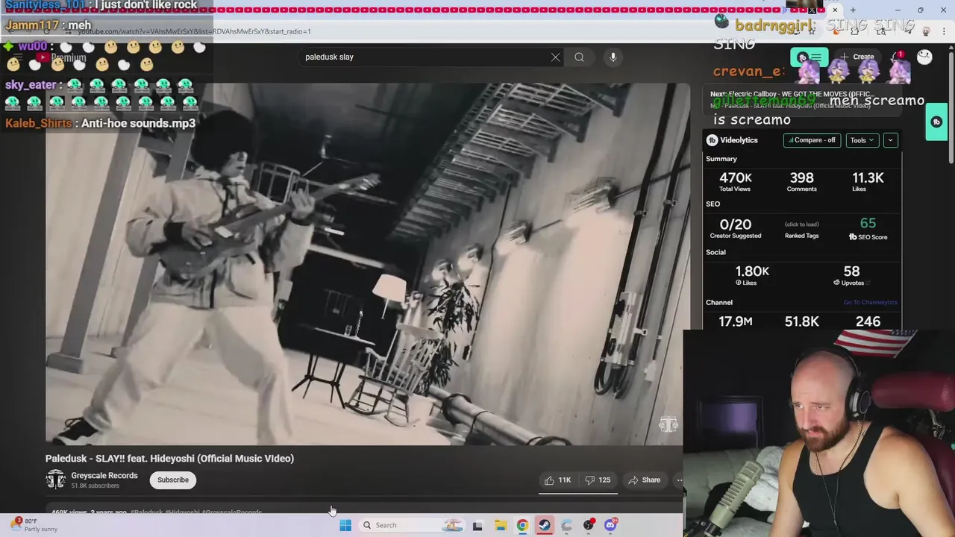Subscribe to Greyscale Records

pyautogui.click(x=173, y=480)
